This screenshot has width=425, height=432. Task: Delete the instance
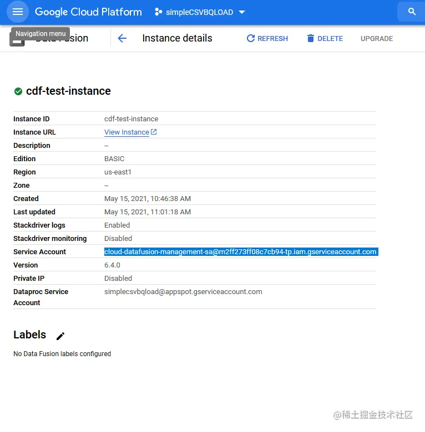coord(325,38)
